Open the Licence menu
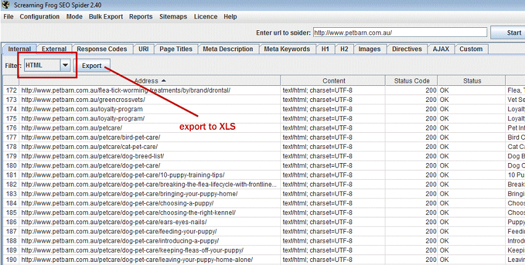This screenshot has height=265, width=525. pos(206,17)
